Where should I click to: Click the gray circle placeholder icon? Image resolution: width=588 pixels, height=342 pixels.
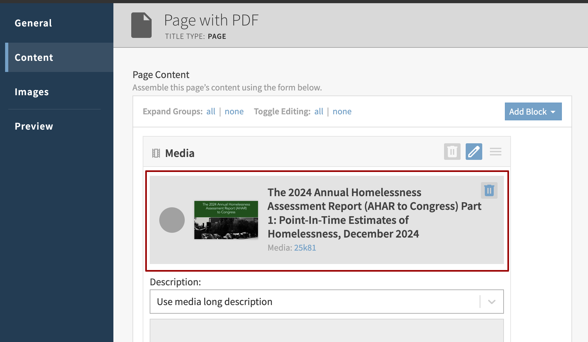pos(172,220)
